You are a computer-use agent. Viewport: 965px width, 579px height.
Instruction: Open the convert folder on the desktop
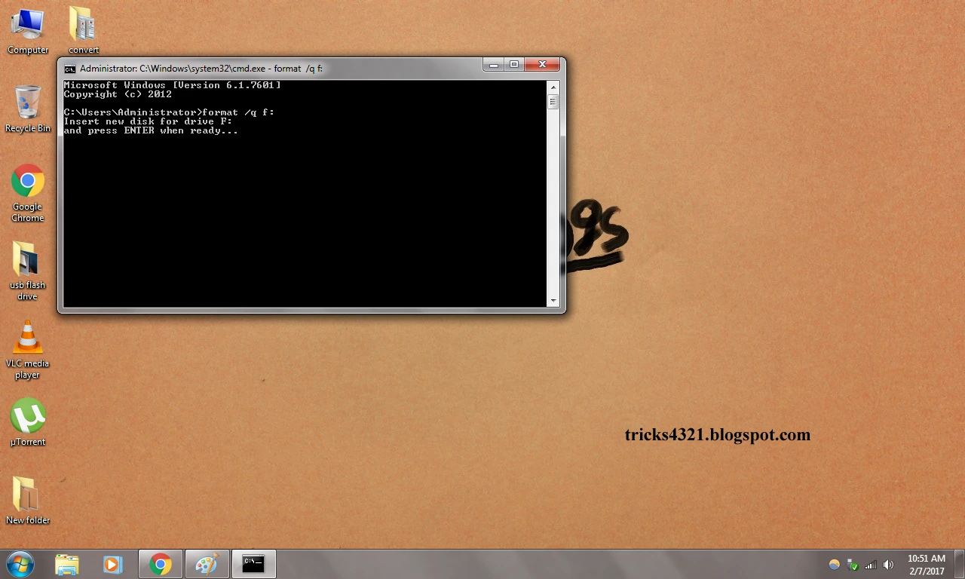point(81,24)
